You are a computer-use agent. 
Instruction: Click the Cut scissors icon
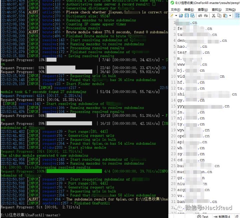pos(214,16)
